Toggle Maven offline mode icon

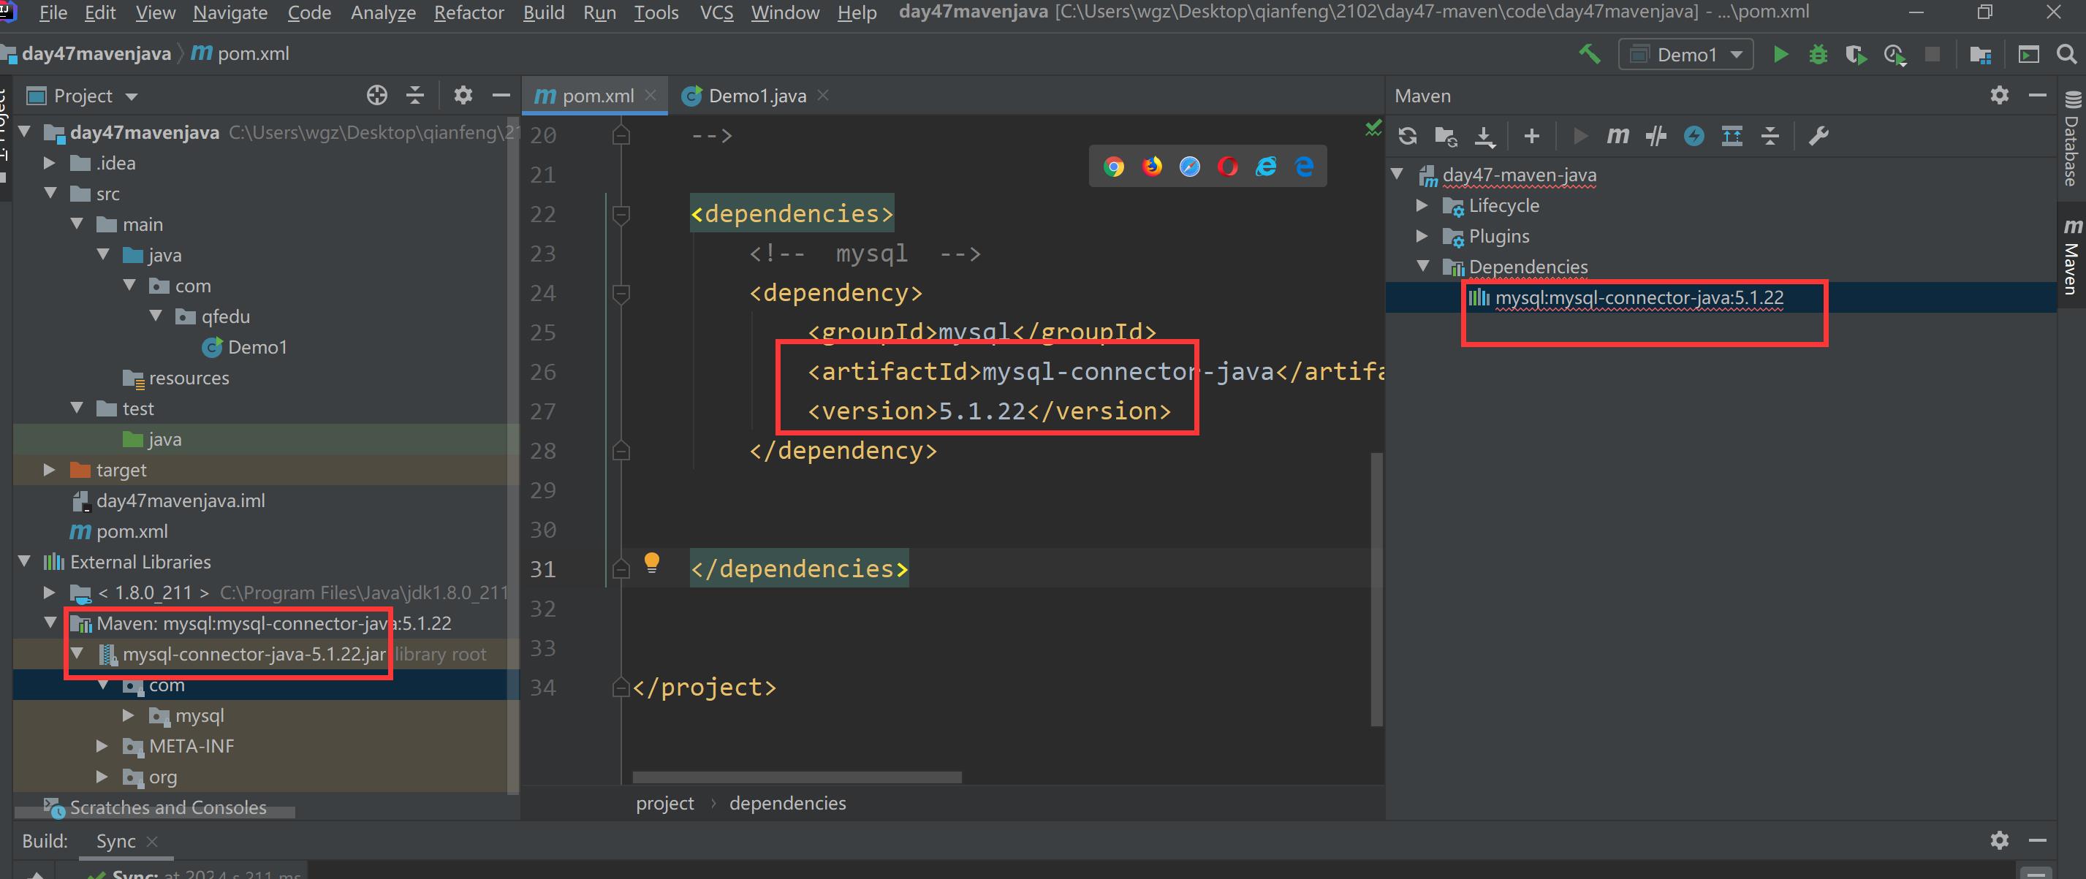tap(1656, 136)
